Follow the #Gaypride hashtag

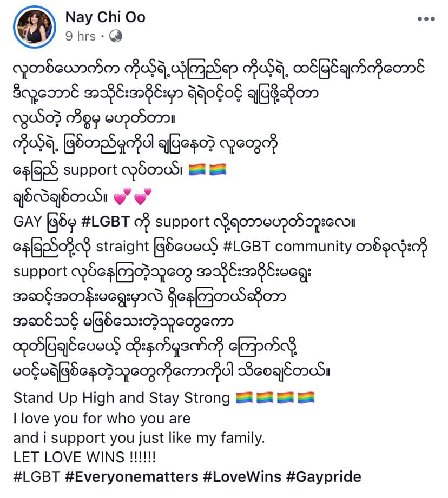(x=324, y=477)
